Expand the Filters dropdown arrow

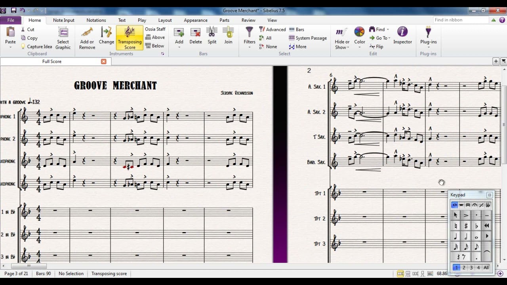point(250,47)
